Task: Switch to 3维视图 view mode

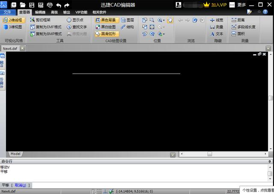Action: (14, 27)
